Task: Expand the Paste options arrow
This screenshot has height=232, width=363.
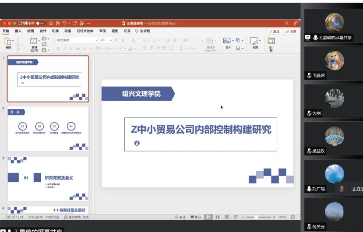Action: click(x=13, y=41)
